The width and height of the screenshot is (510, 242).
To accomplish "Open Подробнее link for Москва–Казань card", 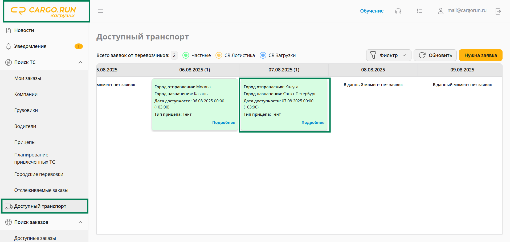I will (x=223, y=123).
